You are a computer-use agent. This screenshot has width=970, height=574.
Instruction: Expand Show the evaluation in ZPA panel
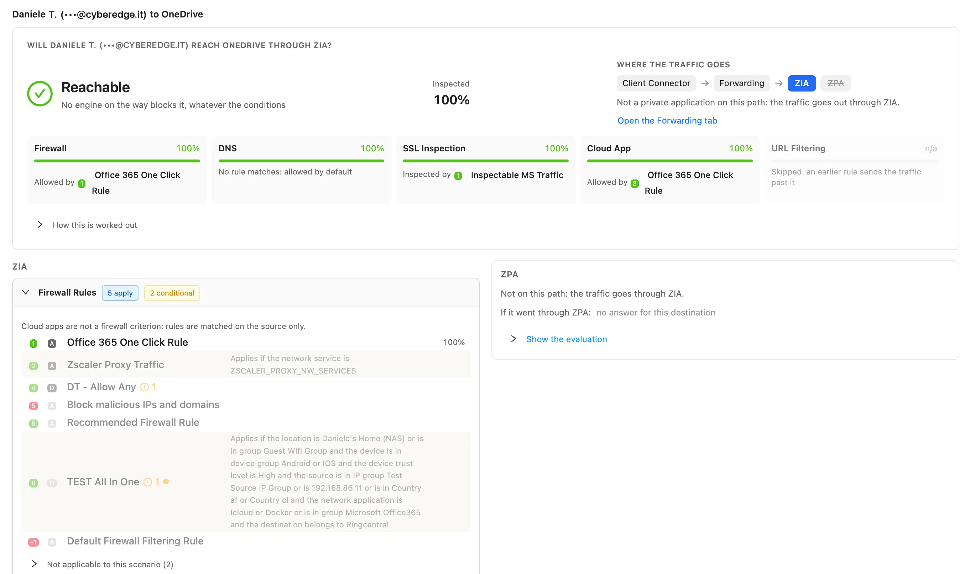pyautogui.click(x=513, y=339)
